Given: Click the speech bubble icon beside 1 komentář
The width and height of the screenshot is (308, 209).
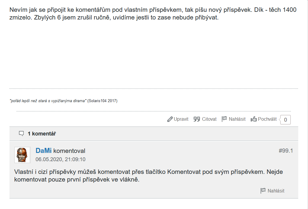Looking at the screenshot, I should (x=21, y=134).
